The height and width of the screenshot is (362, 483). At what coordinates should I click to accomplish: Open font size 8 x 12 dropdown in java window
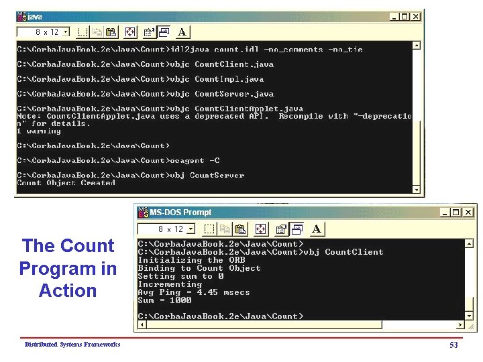point(66,32)
